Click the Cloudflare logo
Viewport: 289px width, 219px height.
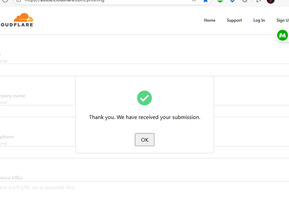coord(17,20)
